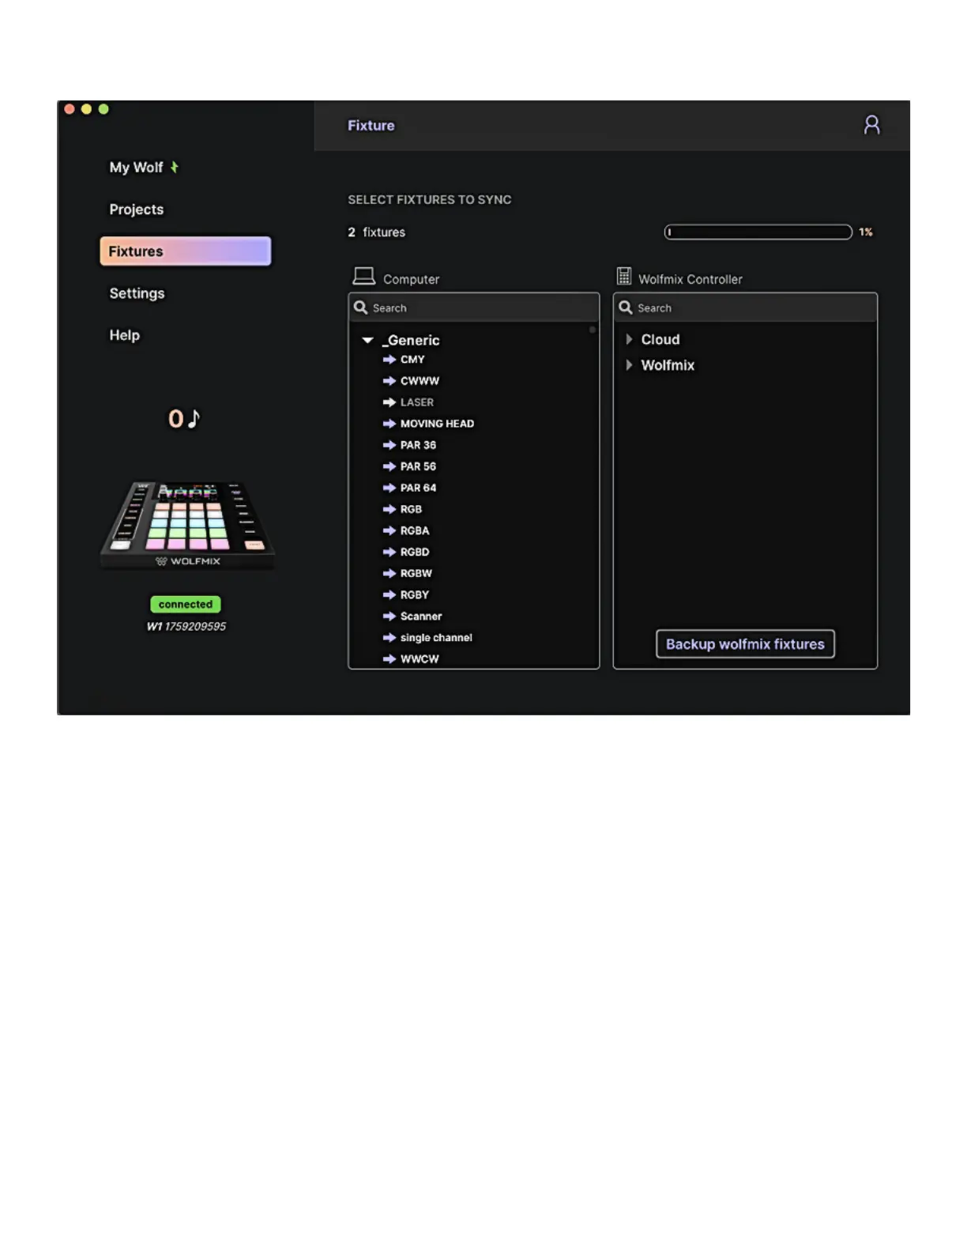Click the Computer fixture search field
The height and width of the screenshot is (1252, 967).
(474, 307)
